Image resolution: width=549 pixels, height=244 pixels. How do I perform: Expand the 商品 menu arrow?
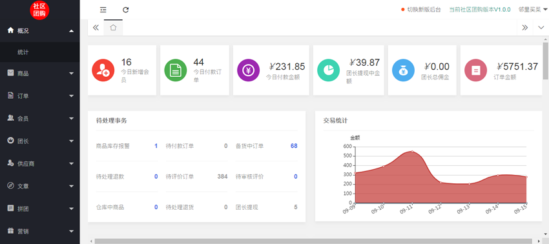tap(72, 74)
